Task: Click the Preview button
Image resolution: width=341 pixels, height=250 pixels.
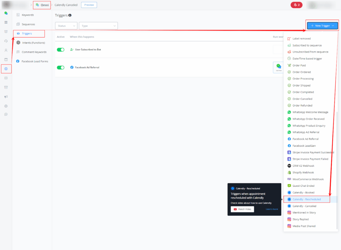Action: coord(89,5)
